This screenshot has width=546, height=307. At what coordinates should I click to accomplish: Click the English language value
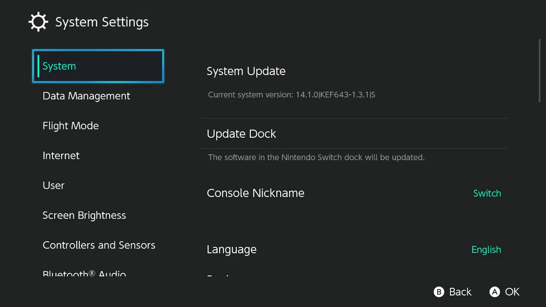pyautogui.click(x=486, y=249)
